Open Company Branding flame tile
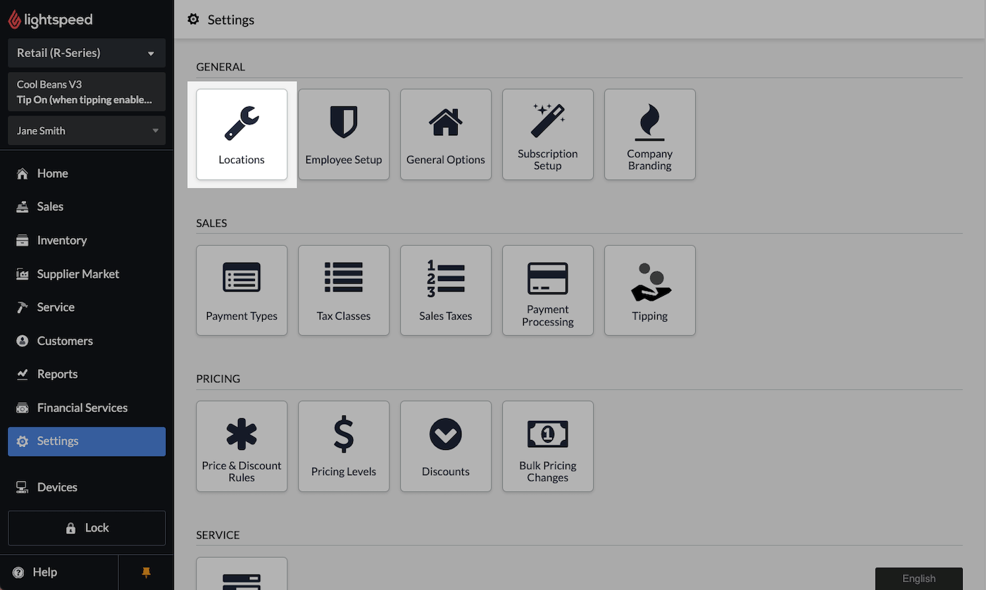The image size is (986, 590). [650, 134]
